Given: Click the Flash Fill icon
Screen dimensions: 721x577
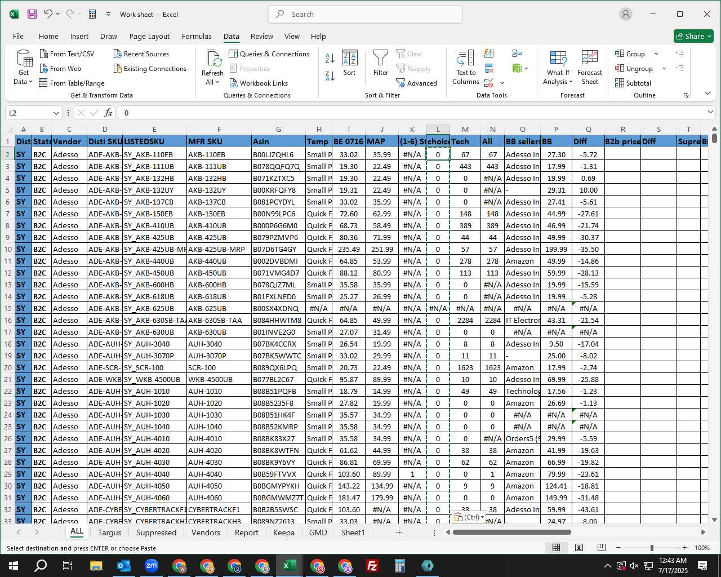Looking at the screenshot, I should pyautogui.click(x=489, y=54).
